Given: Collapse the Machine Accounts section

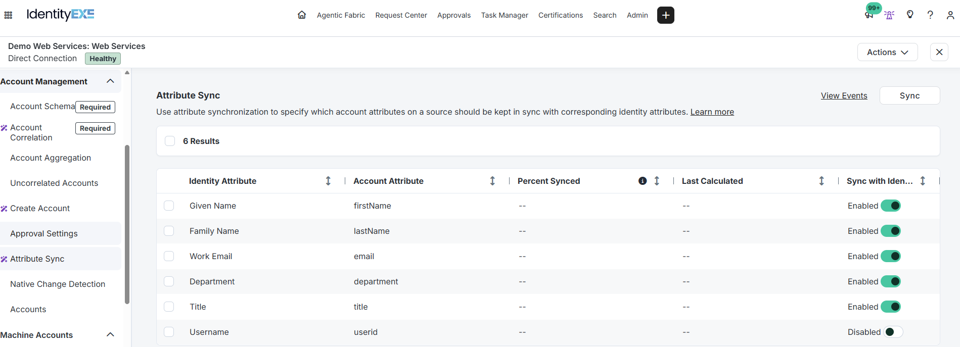Looking at the screenshot, I should coord(110,335).
